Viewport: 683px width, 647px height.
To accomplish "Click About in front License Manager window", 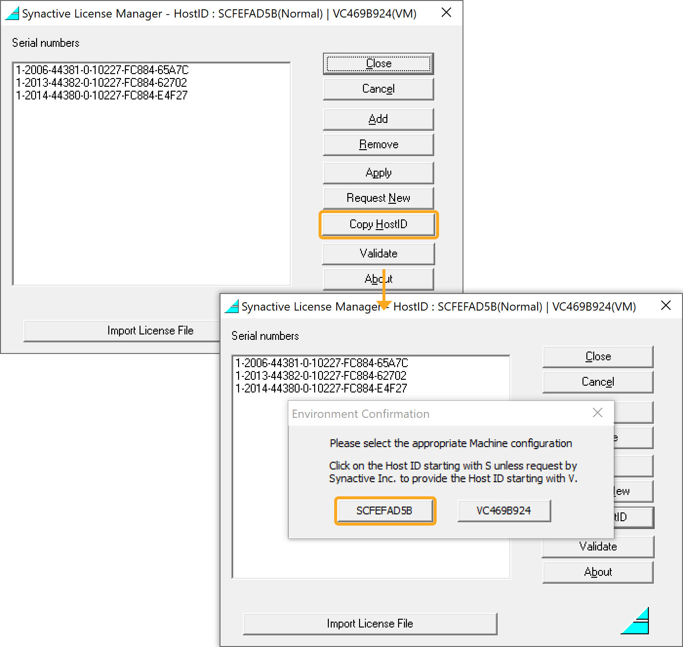I will 598,572.
